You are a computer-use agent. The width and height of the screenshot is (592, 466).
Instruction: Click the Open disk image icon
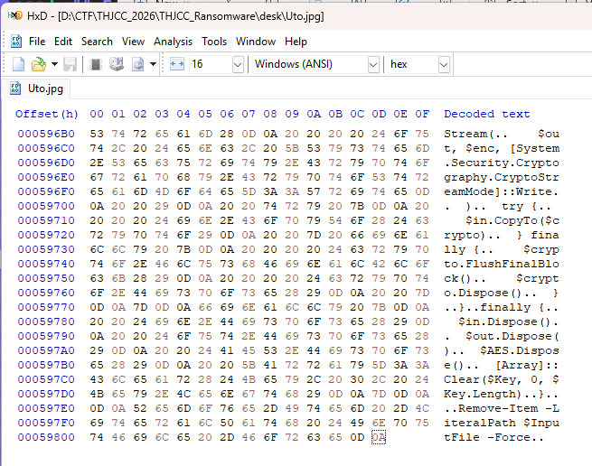tap(137, 64)
